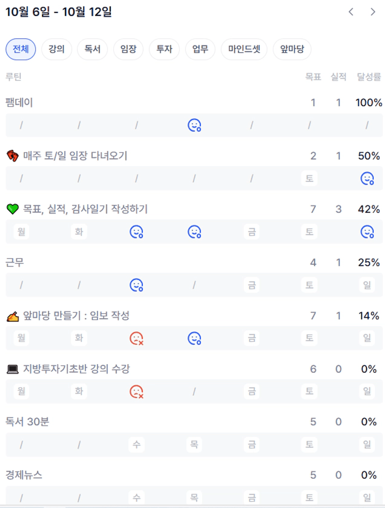The width and height of the screenshot is (385, 508).
Task: Toggle 토 for 매주 토/일 임장 다녀오기
Action: (x=310, y=178)
